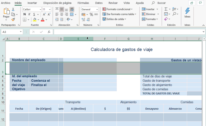This screenshot has height=126, width=206.
Task: Switch to Disposición de página tab
Action: [57, 3]
